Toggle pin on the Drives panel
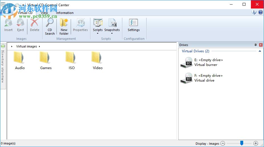The height and width of the screenshot is (147, 264). click(255, 45)
